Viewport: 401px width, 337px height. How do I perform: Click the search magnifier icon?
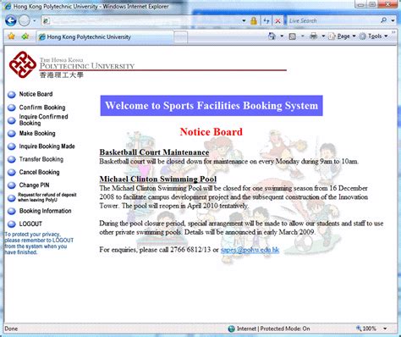384,20
